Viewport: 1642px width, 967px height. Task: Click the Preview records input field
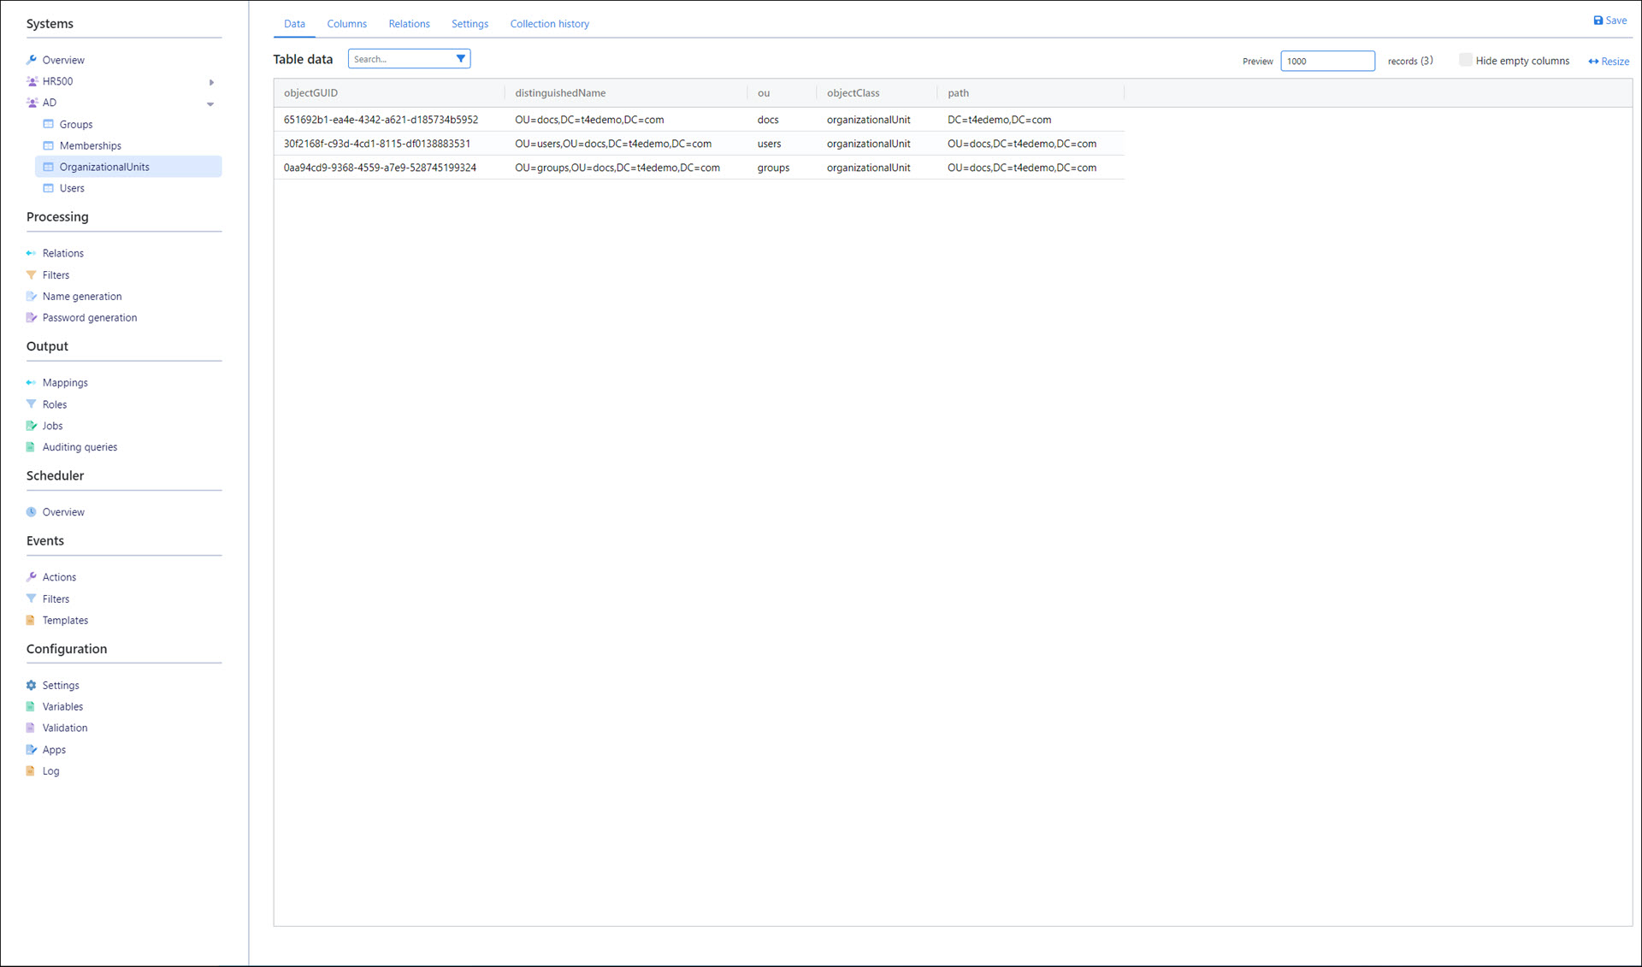1326,61
